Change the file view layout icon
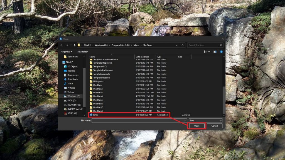 [x=205, y=52]
